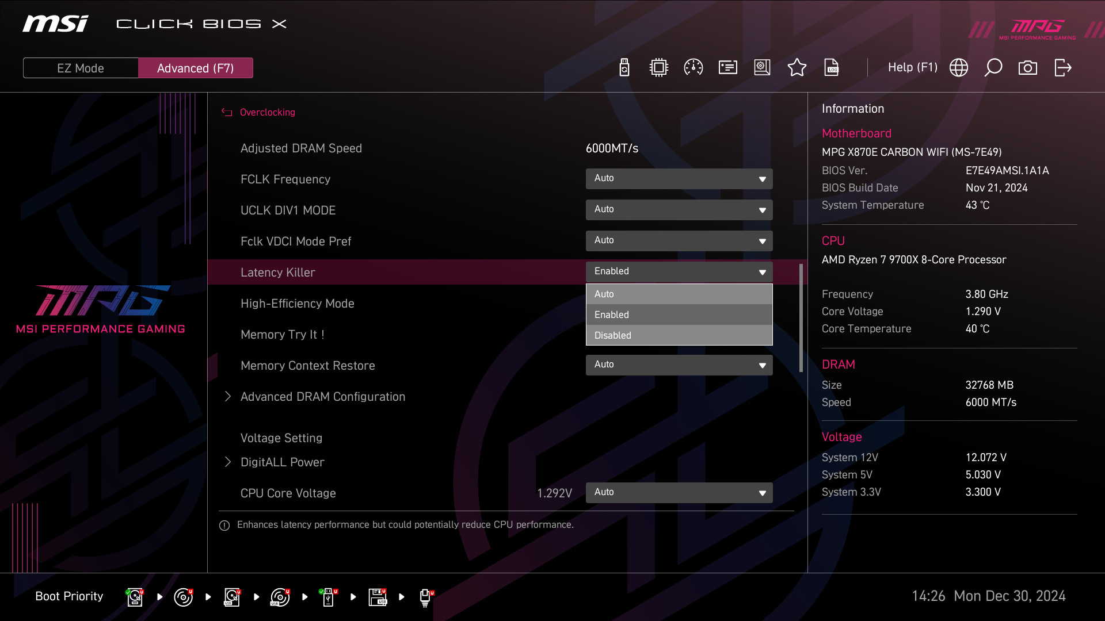Open the speedometer gauge icon
This screenshot has height=621, width=1105.
693,67
